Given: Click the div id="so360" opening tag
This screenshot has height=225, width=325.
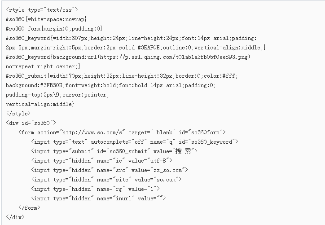Looking at the screenshot, I should click(31, 123).
